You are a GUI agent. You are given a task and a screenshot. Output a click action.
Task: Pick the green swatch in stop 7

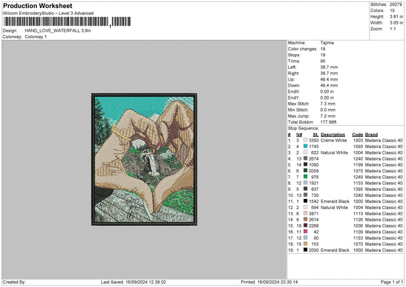tap(306, 177)
